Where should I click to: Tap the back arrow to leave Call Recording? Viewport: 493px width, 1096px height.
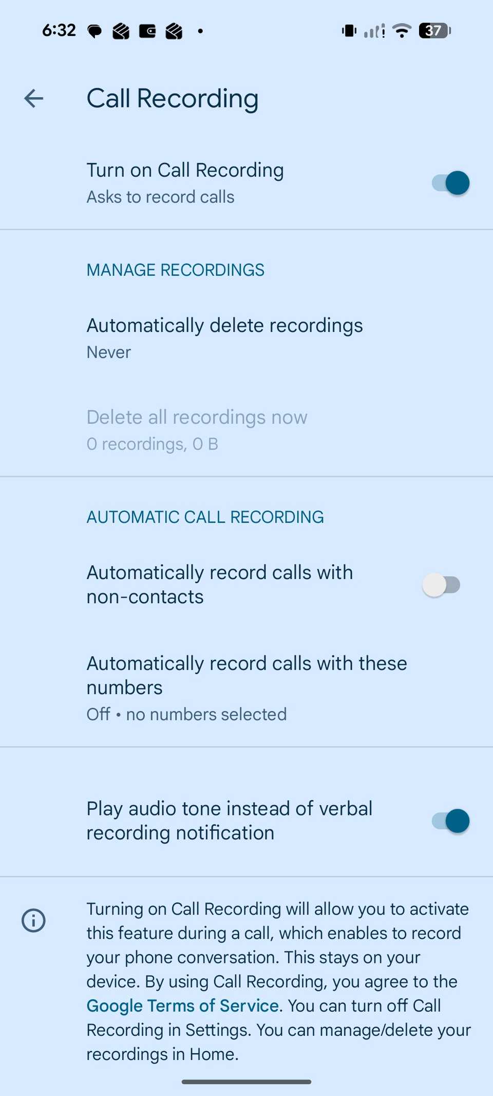point(33,99)
